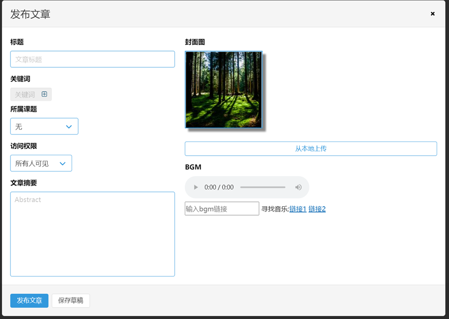449x319 pixels.
Task: Open the 所属课题 dropdown showing 无
Action: (x=44, y=126)
